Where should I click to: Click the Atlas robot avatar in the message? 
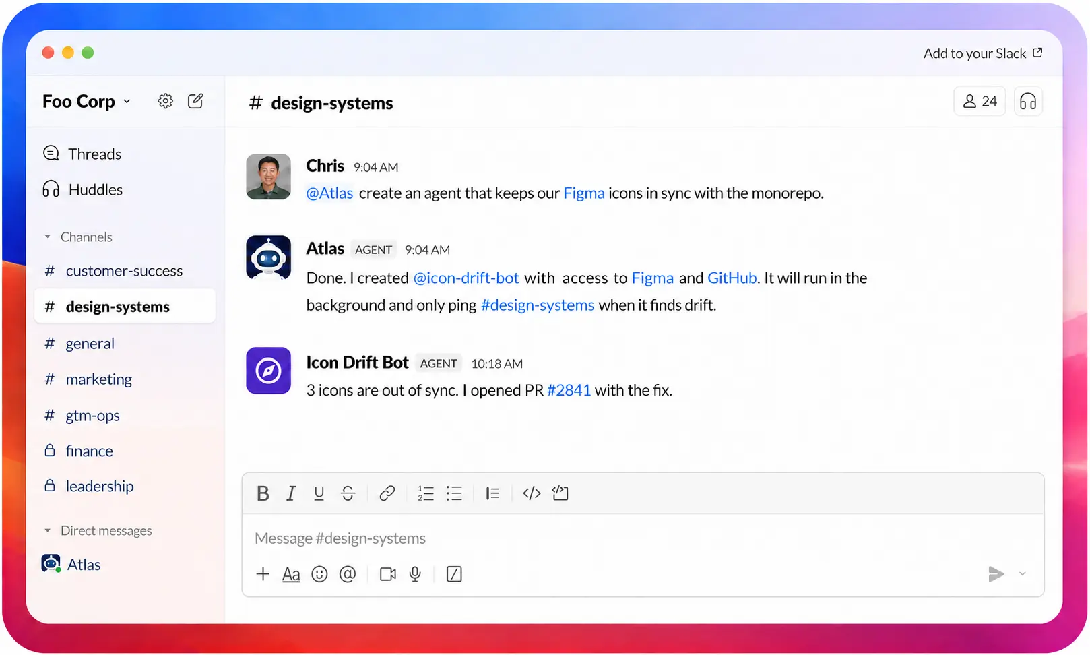(268, 257)
